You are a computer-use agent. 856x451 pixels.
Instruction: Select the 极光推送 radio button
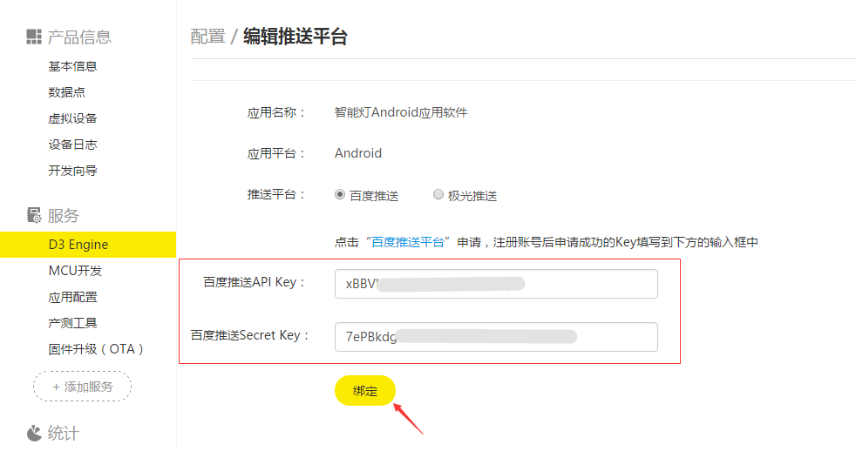[x=438, y=195]
